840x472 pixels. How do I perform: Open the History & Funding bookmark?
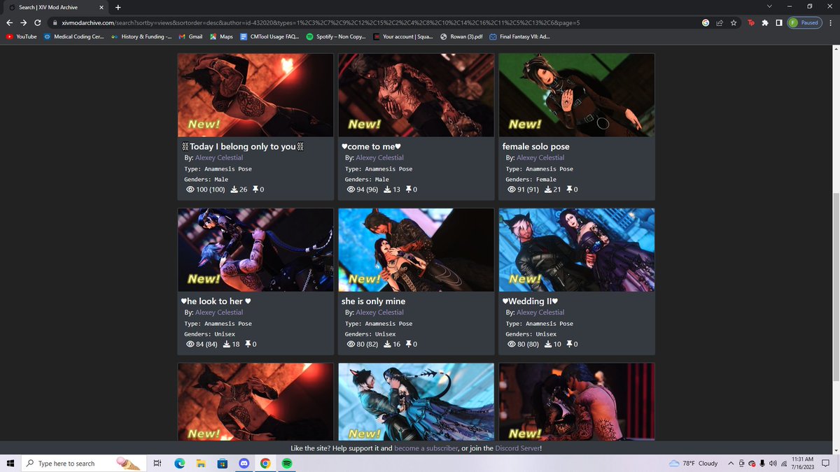pos(141,36)
